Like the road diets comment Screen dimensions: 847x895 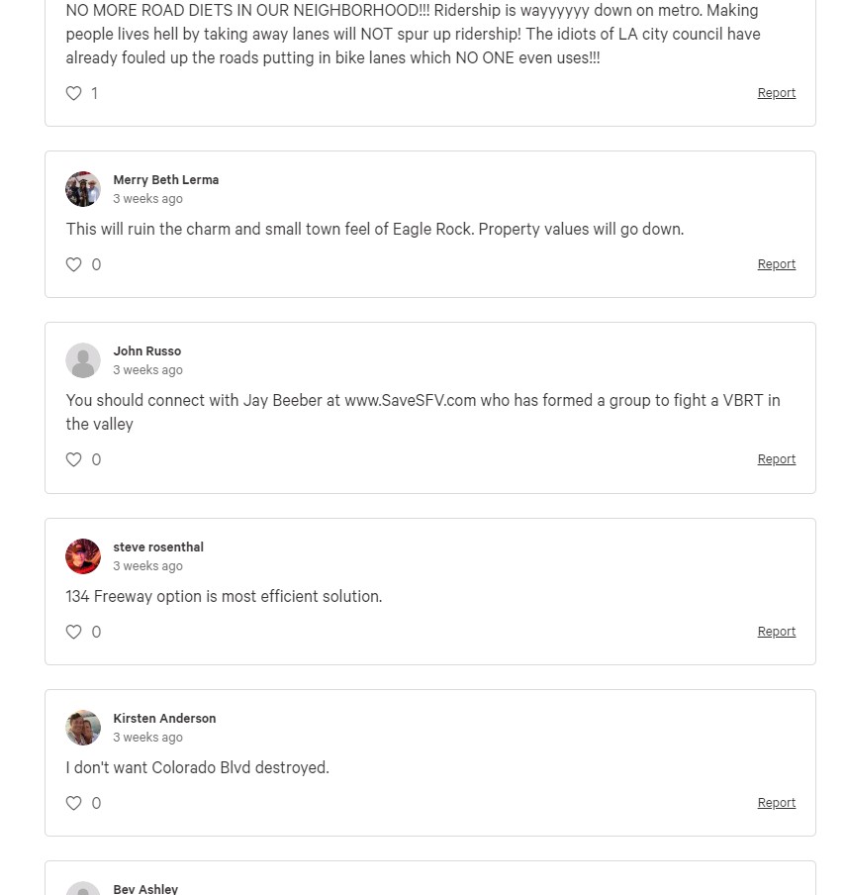click(x=74, y=93)
